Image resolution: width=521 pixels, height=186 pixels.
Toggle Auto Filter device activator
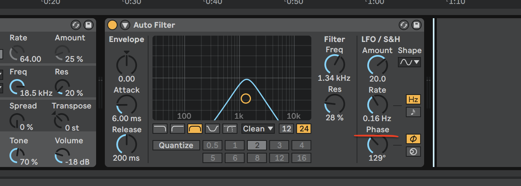tap(112, 25)
